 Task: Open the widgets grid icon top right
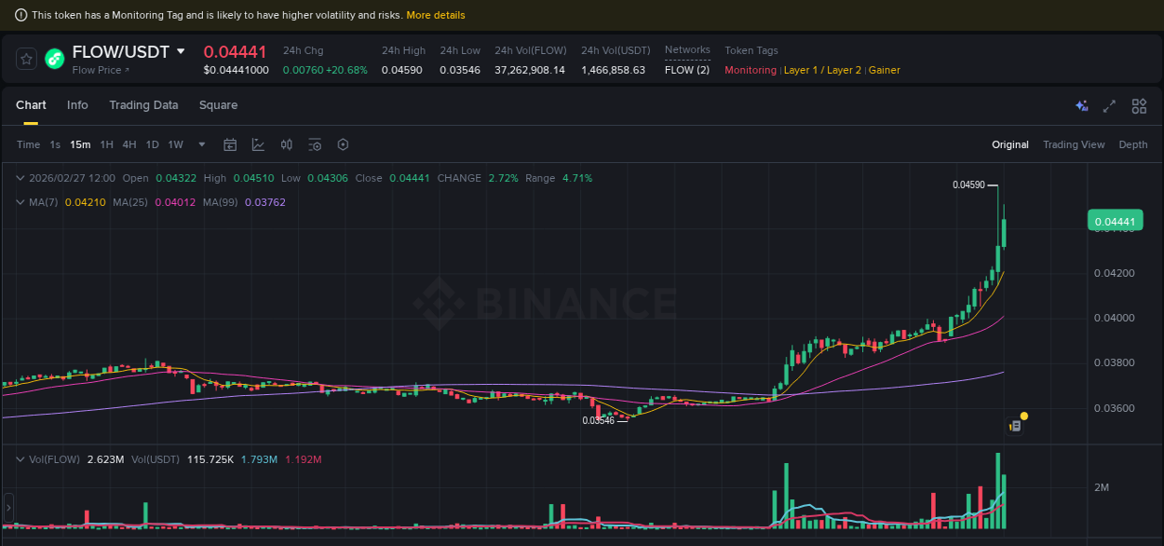pos(1139,106)
